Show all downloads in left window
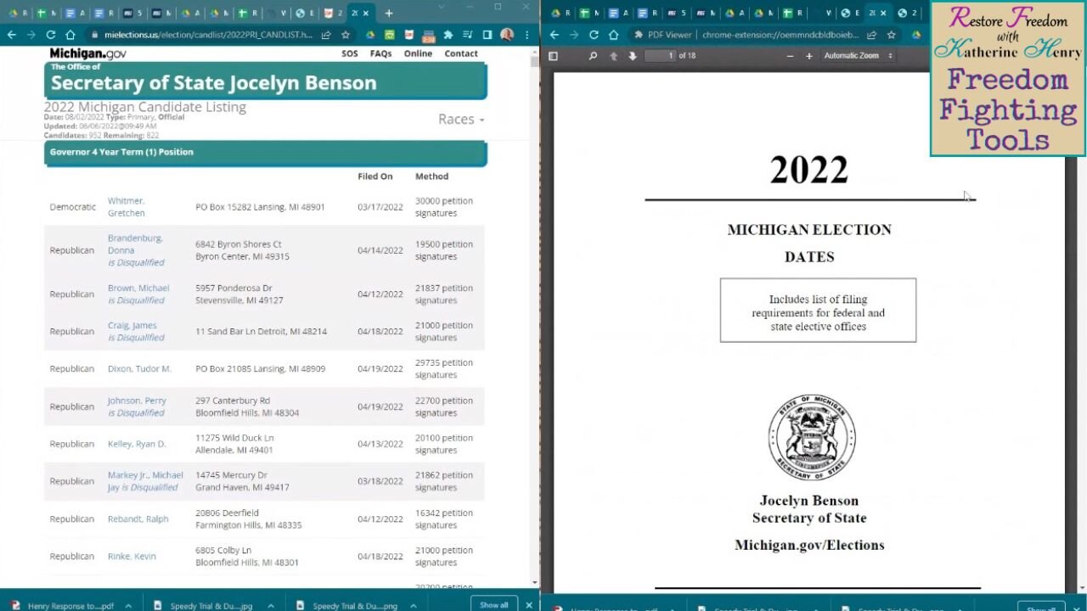Image resolution: width=1087 pixels, height=611 pixels. click(494, 605)
